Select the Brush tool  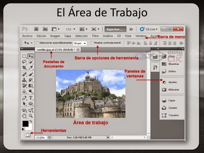point(31,74)
